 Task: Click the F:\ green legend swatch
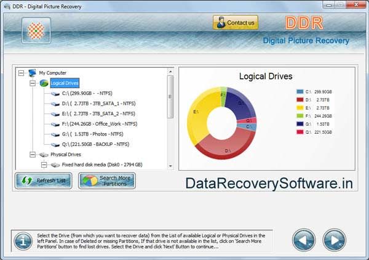click(x=300, y=116)
